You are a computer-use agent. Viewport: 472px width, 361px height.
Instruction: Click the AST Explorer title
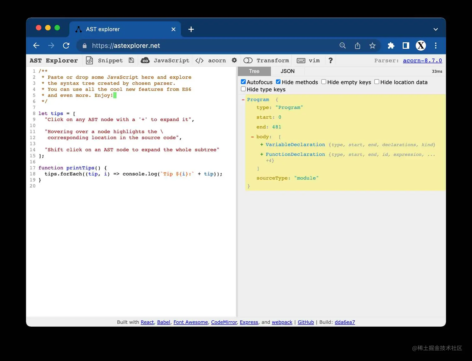(54, 61)
